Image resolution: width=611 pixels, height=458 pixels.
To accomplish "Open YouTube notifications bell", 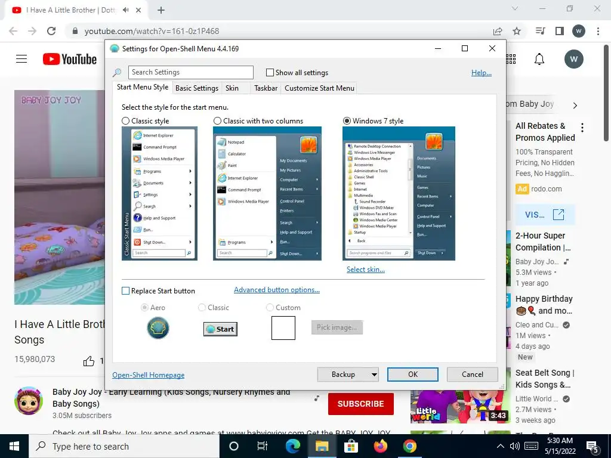I will tap(539, 59).
